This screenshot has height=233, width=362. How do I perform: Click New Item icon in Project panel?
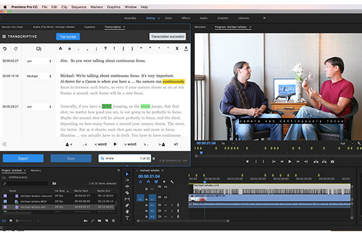coord(107,221)
